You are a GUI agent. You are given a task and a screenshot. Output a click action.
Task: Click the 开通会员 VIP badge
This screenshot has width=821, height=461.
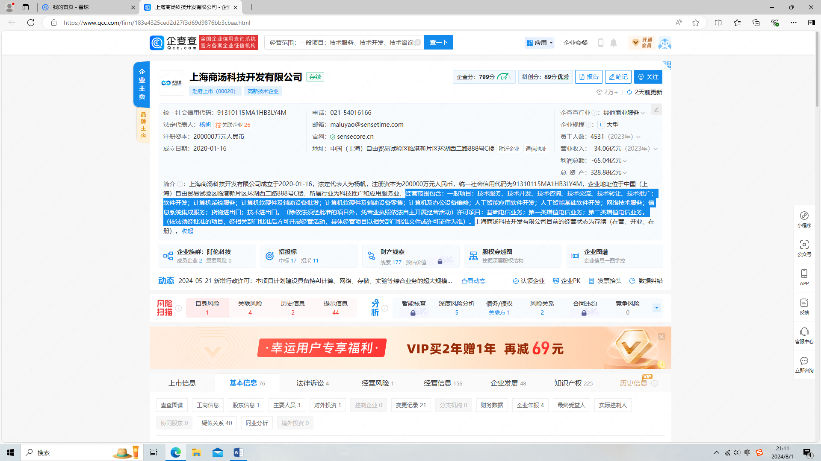pos(642,43)
